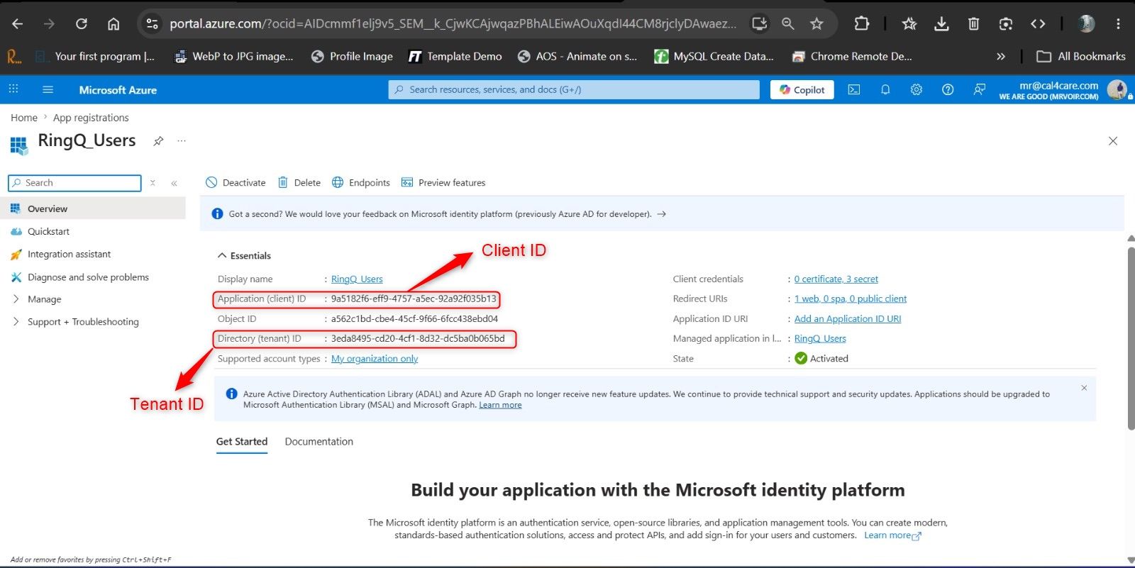
Task: Open the Azure notifications bell
Action: coord(885,89)
